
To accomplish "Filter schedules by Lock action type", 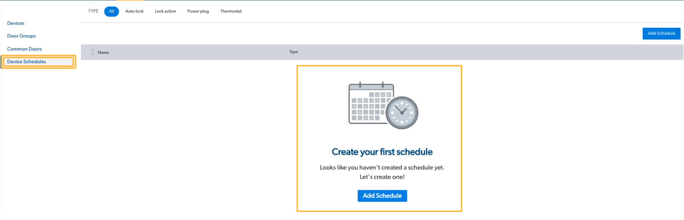I will (166, 11).
